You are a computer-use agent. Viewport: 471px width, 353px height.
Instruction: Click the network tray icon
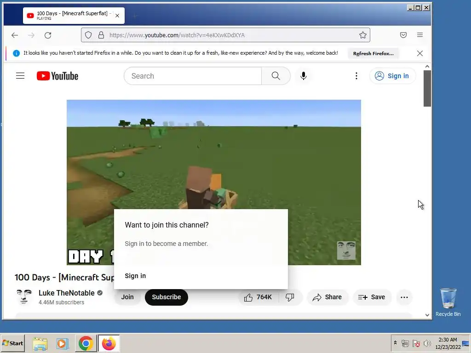(405, 343)
